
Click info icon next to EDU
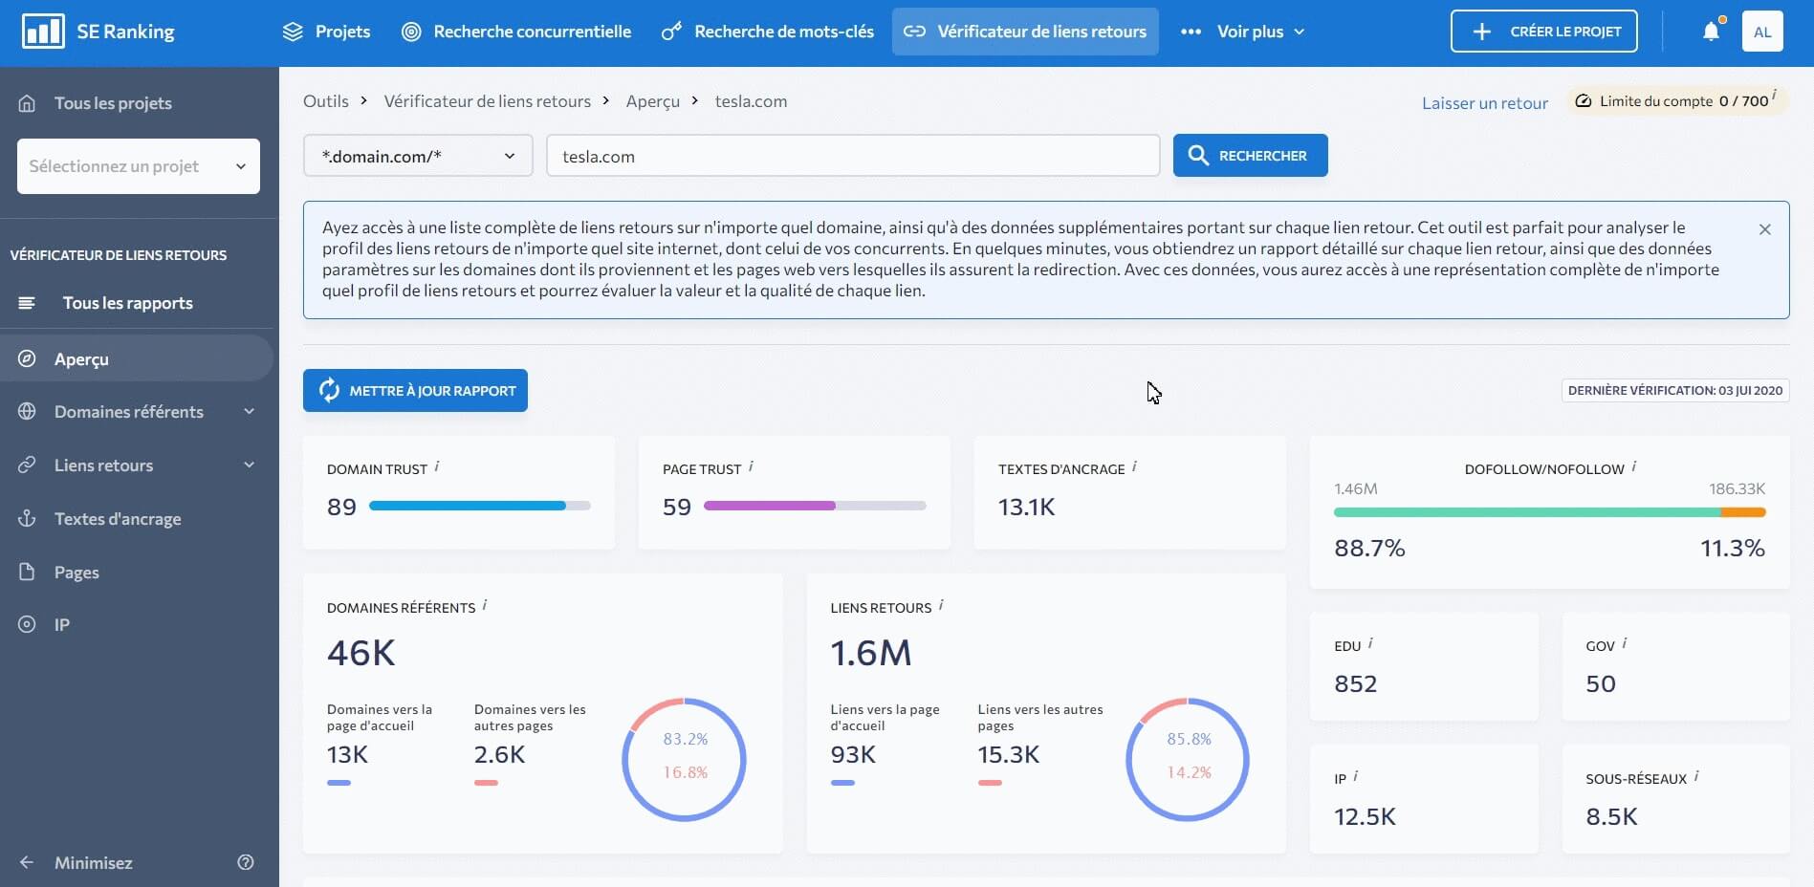coord(1370,643)
